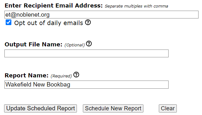Reset the form with the Clear button
Screen dimensions: 202x115
[168, 108]
